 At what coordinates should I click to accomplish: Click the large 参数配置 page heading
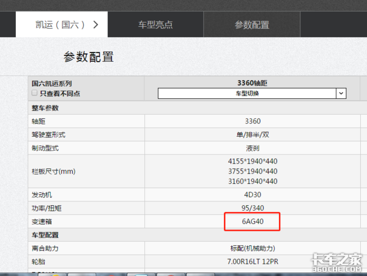point(89,57)
